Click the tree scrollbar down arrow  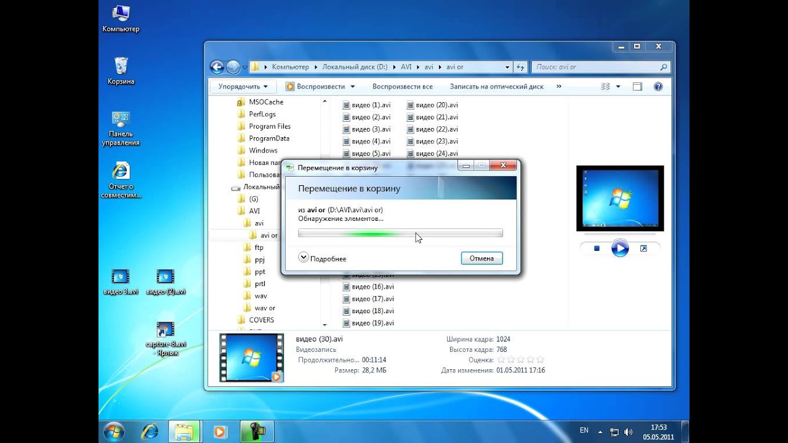coord(324,324)
